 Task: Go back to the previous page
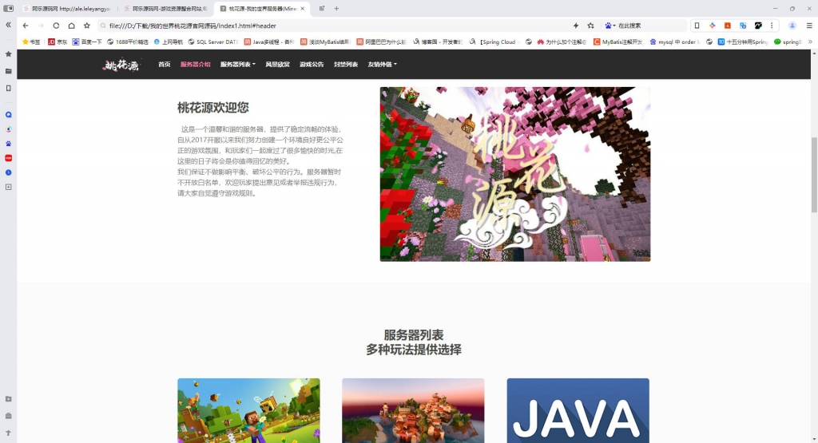coord(26,26)
